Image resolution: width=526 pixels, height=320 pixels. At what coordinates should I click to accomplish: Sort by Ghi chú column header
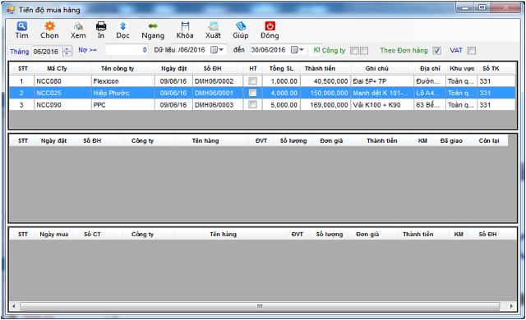click(x=377, y=69)
